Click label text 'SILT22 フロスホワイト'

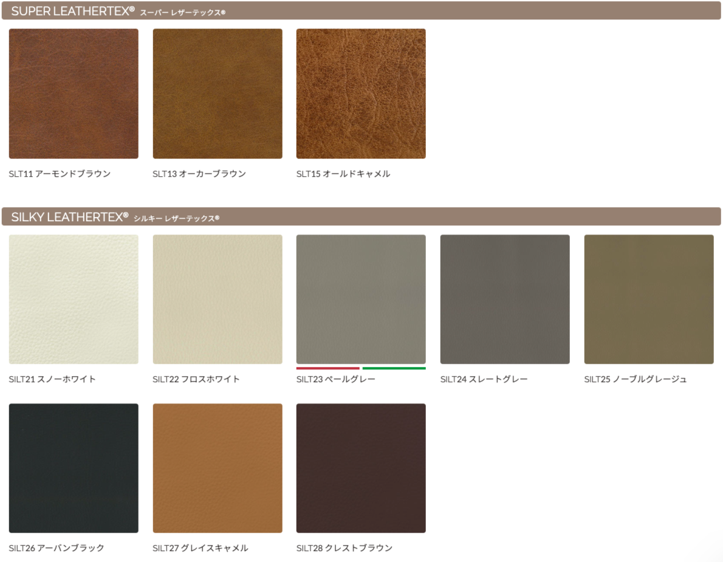196,379
